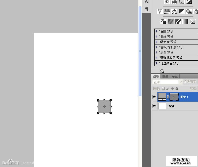Hide the 形状 1 layer eye icon

point(154,97)
